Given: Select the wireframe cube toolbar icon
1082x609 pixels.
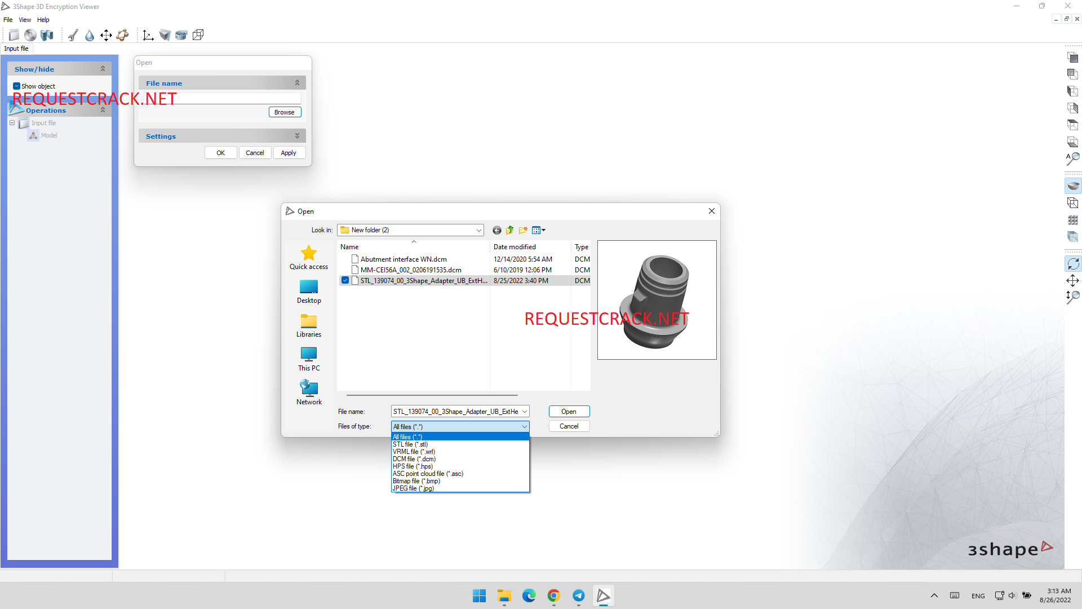Looking at the screenshot, I should coord(198,36).
